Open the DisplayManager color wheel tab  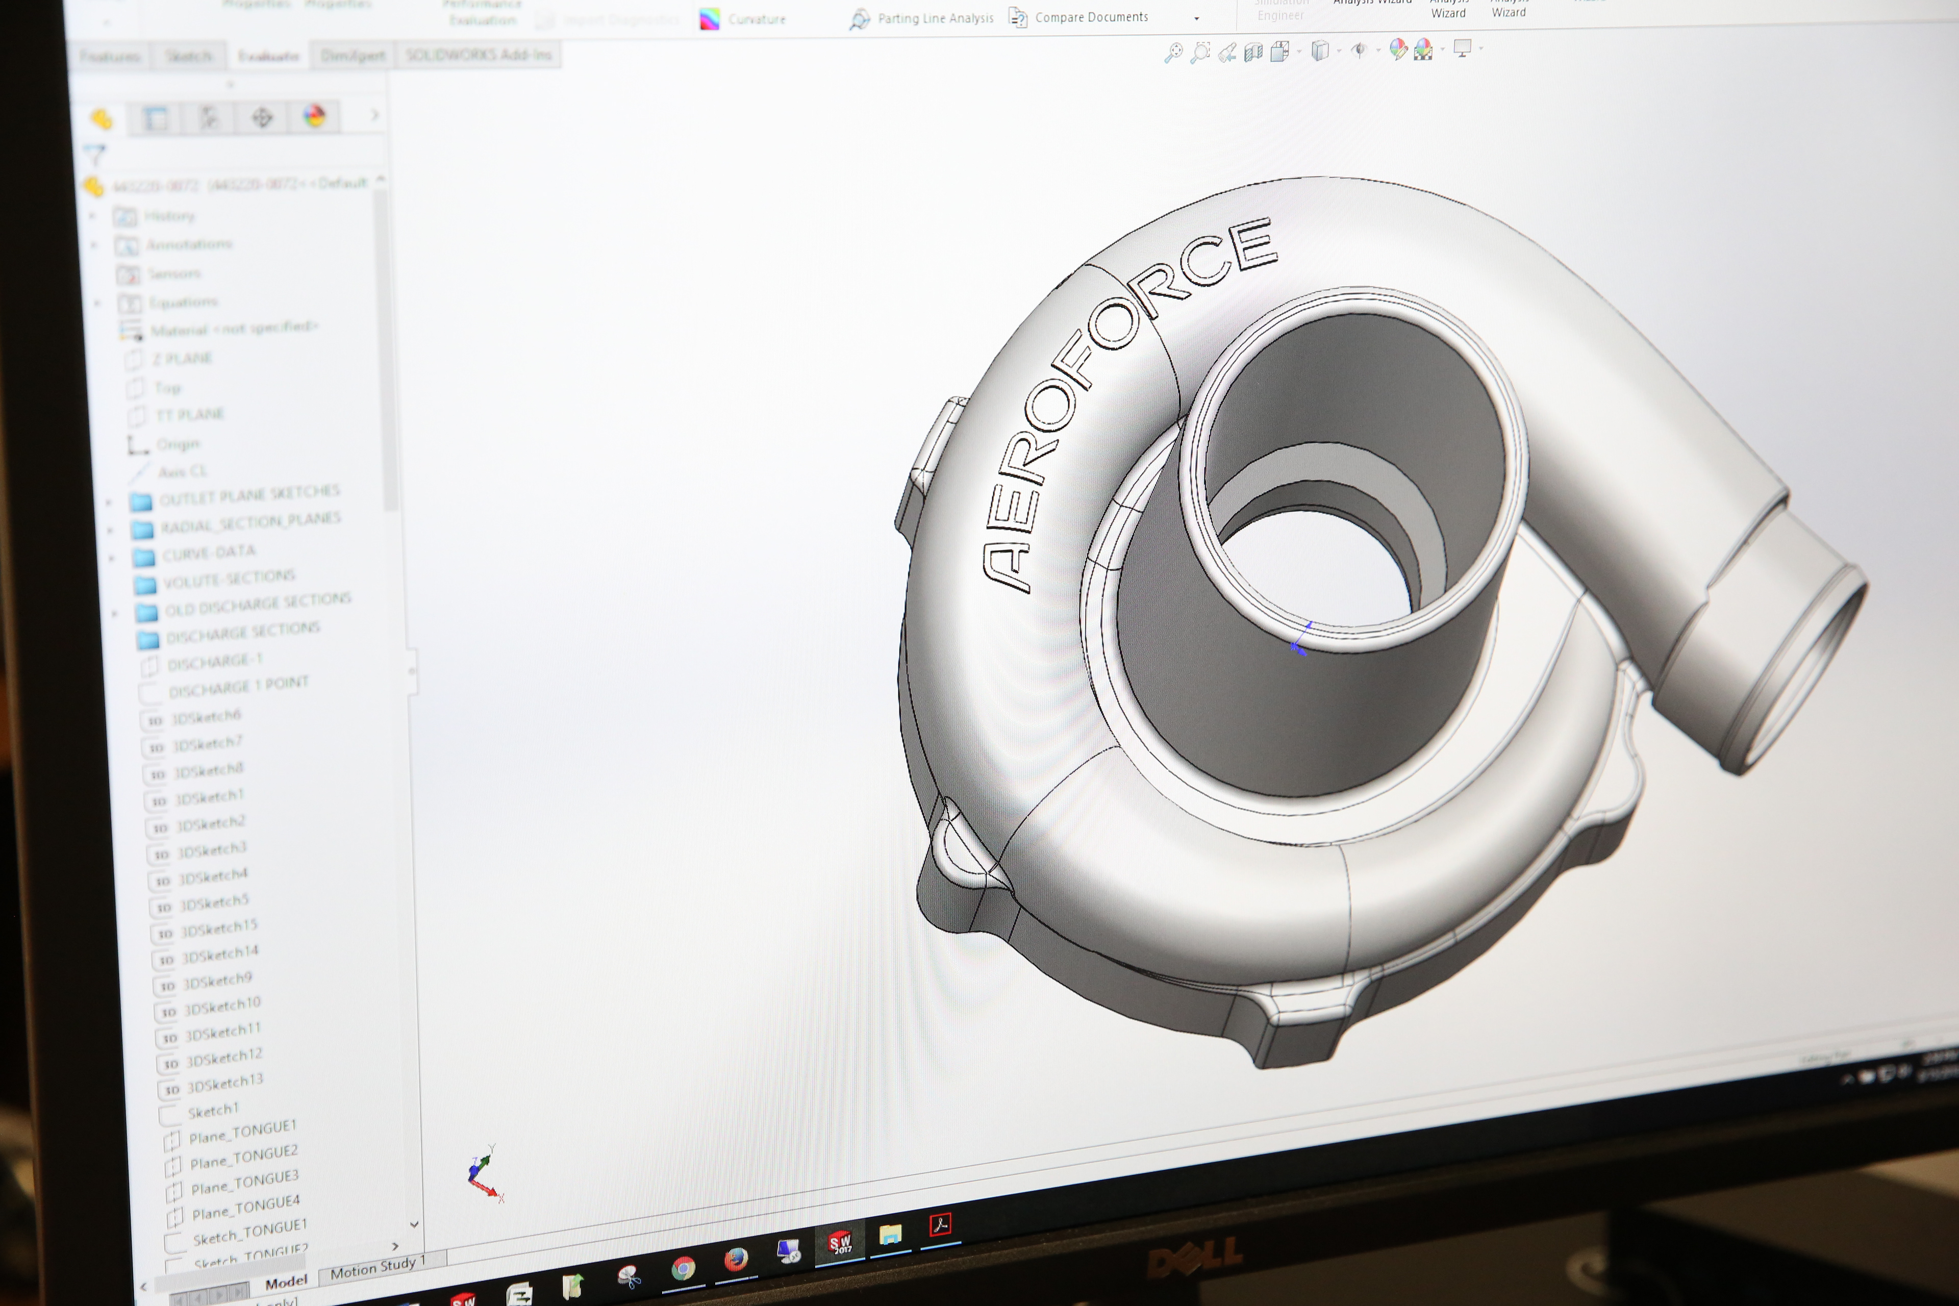(314, 116)
